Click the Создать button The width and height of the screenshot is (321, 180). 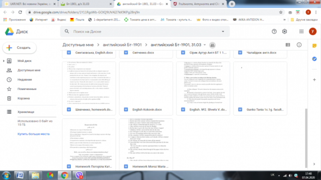20,48
